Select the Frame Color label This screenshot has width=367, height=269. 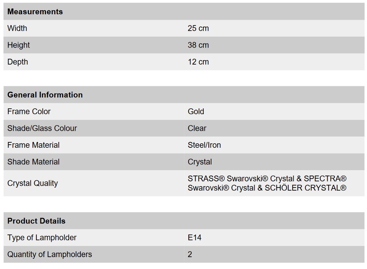coord(29,111)
